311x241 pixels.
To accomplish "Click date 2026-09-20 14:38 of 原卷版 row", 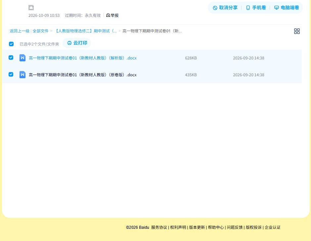I will click(248, 75).
